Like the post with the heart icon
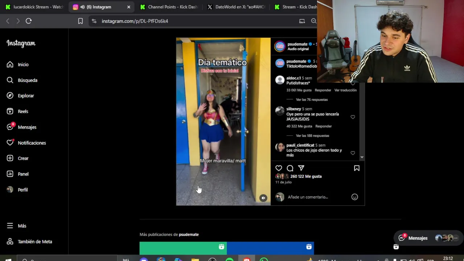Screen dimensions: 464x261 (278, 168)
